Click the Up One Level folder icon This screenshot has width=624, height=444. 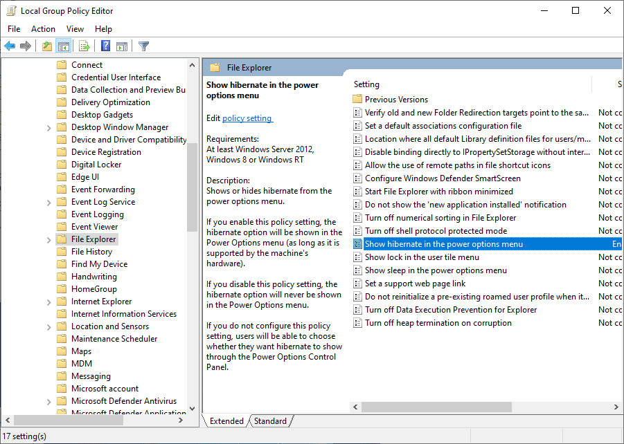(46, 46)
